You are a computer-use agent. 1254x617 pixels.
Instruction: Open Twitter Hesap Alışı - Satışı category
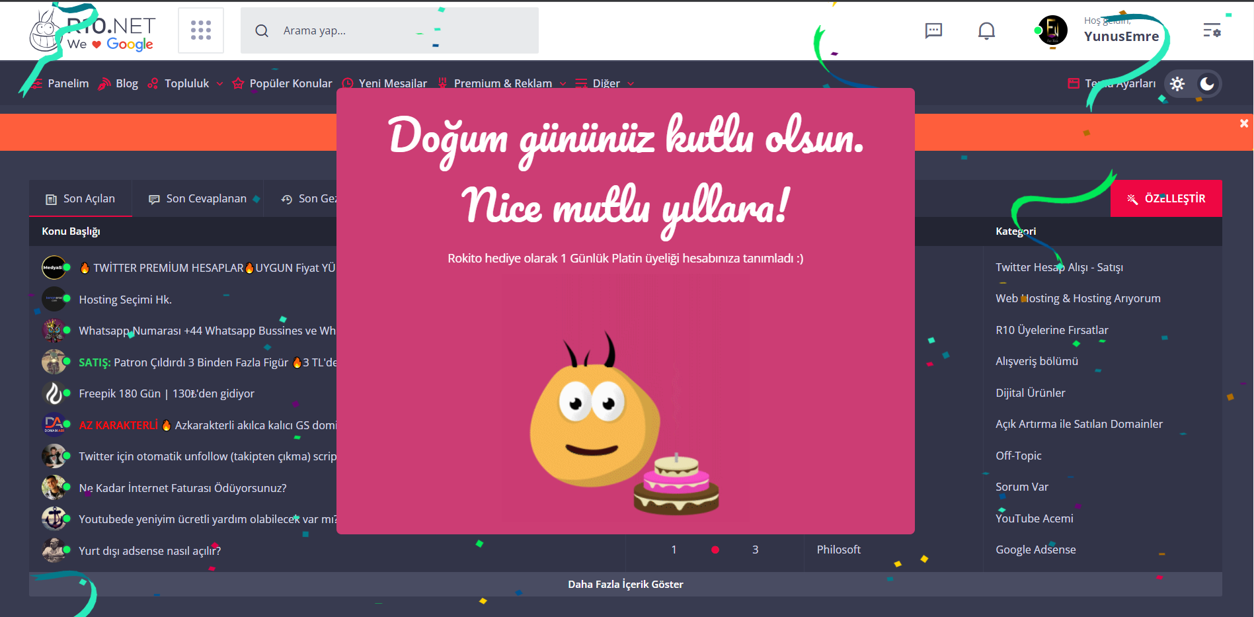(x=1059, y=267)
